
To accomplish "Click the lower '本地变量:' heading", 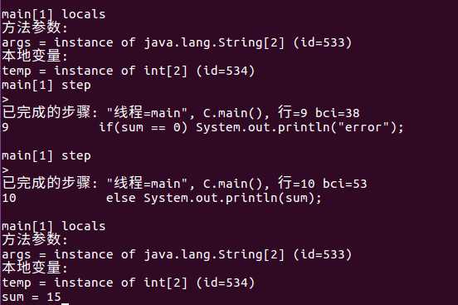I will 35,268.
